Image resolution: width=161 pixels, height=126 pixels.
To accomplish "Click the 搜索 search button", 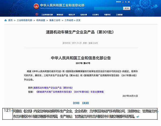I will (127, 8).
